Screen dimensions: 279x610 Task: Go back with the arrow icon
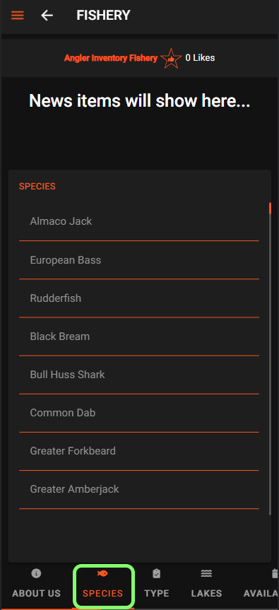point(47,16)
